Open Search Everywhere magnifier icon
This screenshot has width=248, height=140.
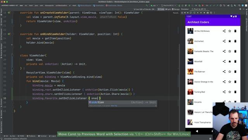239,5
